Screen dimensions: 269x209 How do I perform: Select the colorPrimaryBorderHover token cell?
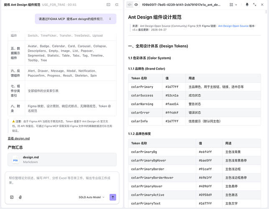coord(162,178)
